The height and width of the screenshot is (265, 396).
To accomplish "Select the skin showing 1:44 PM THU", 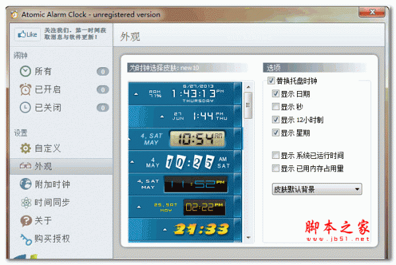I will tap(185, 116).
